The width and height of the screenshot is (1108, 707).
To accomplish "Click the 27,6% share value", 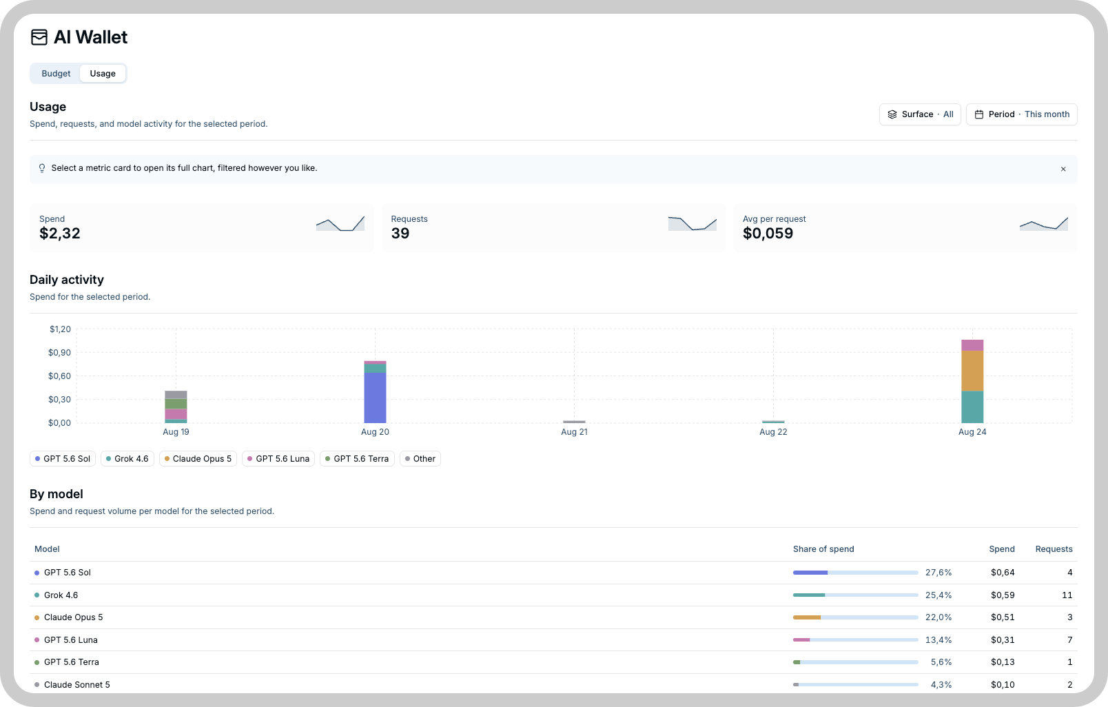I will pos(938,573).
